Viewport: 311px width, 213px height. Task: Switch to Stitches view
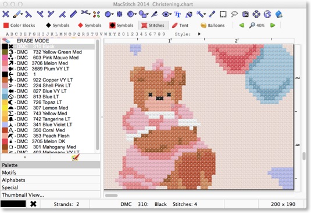153,25
